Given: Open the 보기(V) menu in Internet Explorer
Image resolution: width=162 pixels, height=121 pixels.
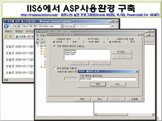Looking at the screenshot, I should click(x=30, y=31).
